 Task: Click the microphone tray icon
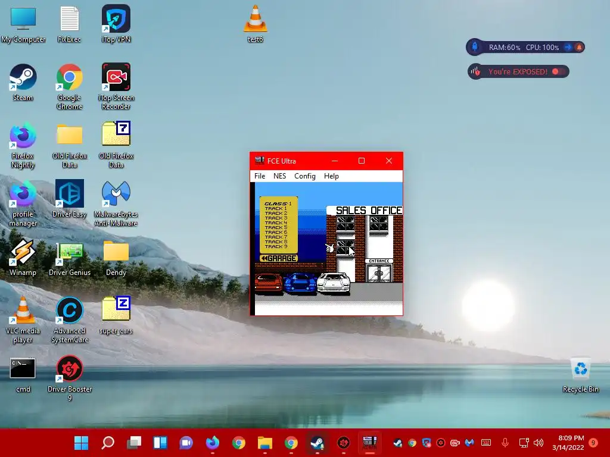[505, 443]
